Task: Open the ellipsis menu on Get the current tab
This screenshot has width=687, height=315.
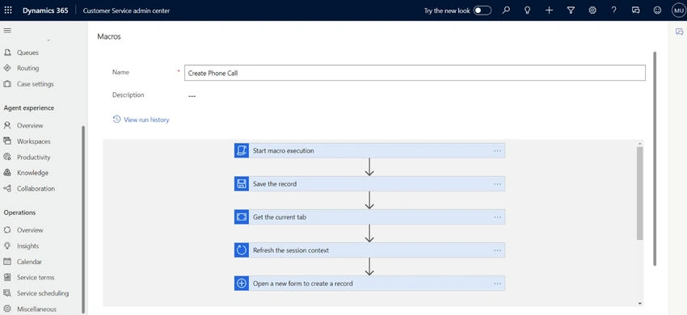Action: 497,216
